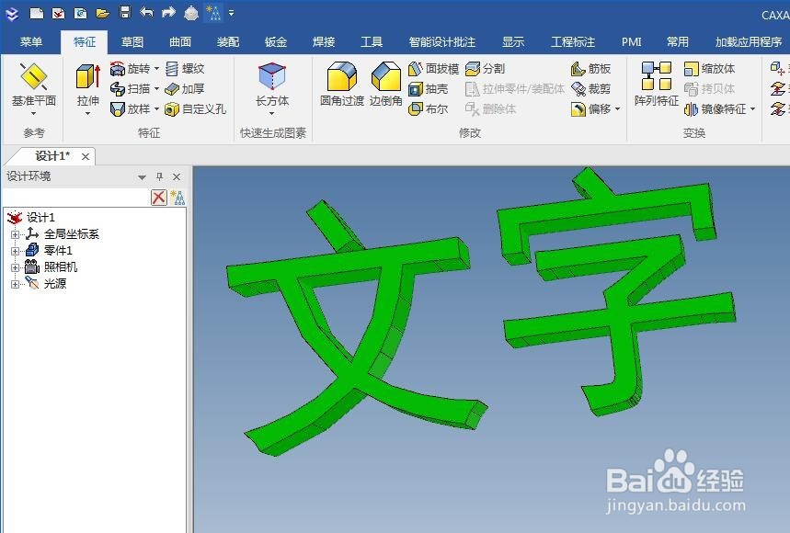
Task: Switch to the 草图 ribbon tab
Action: [x=132, y=41]
